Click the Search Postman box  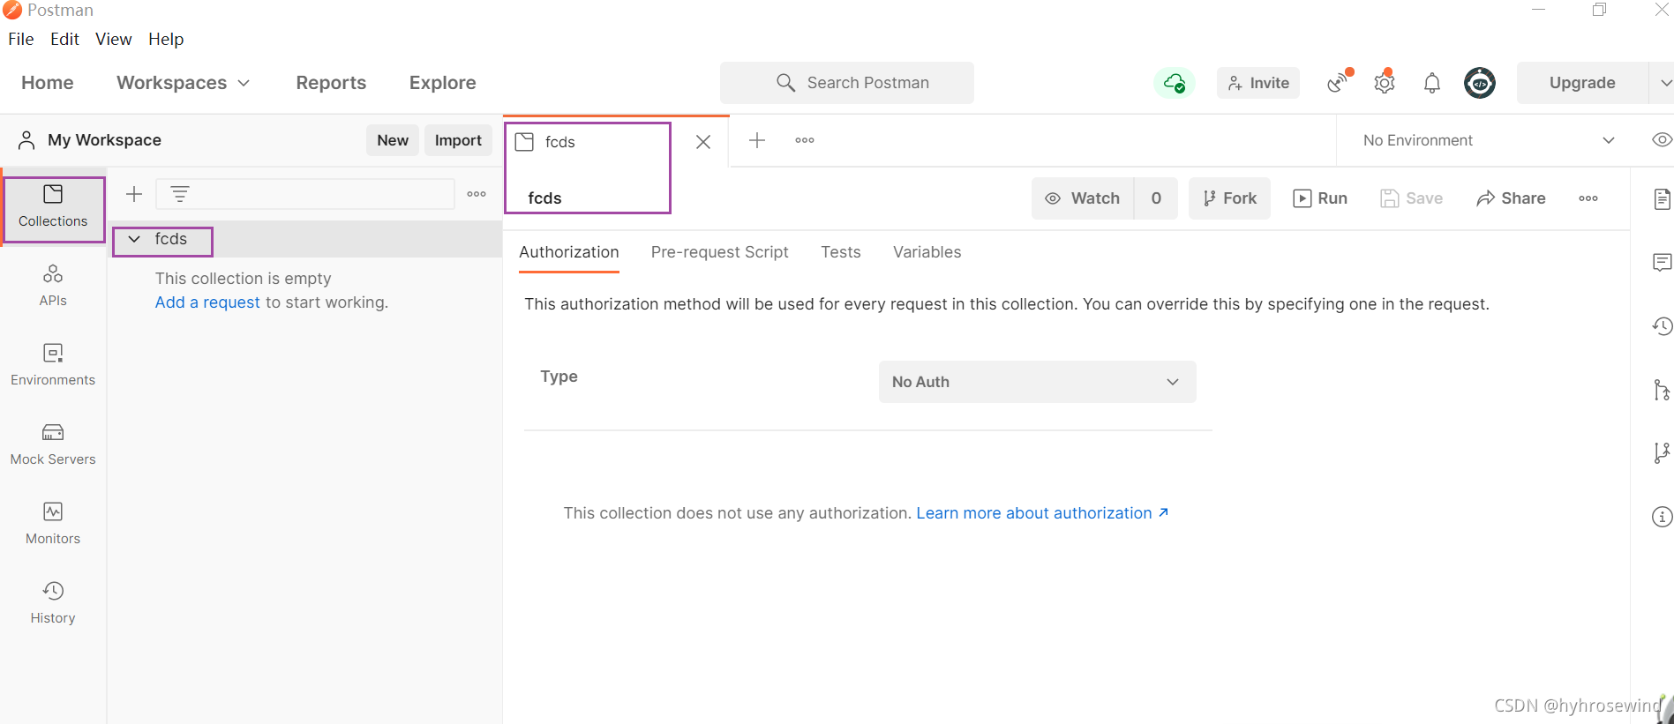coord(847,83)
